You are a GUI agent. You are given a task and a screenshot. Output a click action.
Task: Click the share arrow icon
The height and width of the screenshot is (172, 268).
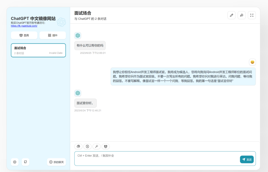(x=242, y=15)
